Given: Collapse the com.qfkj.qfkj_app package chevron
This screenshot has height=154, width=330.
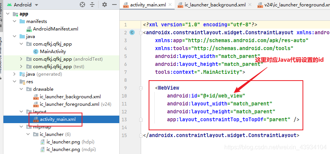Looking at the screenshot, I should click(21, 44).
